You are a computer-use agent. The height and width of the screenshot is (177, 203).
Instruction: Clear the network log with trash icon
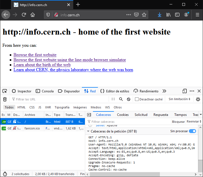coord(5,99)
